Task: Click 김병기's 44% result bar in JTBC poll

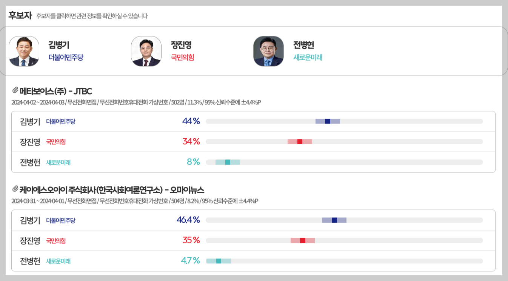Action: (x=328, y=121)
